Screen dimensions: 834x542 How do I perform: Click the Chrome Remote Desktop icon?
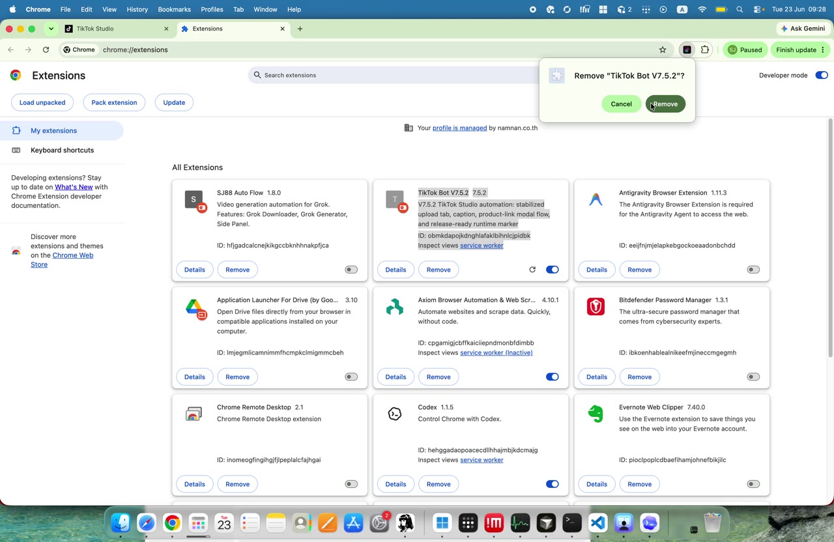pyautogui.click(x=194, y=414)
